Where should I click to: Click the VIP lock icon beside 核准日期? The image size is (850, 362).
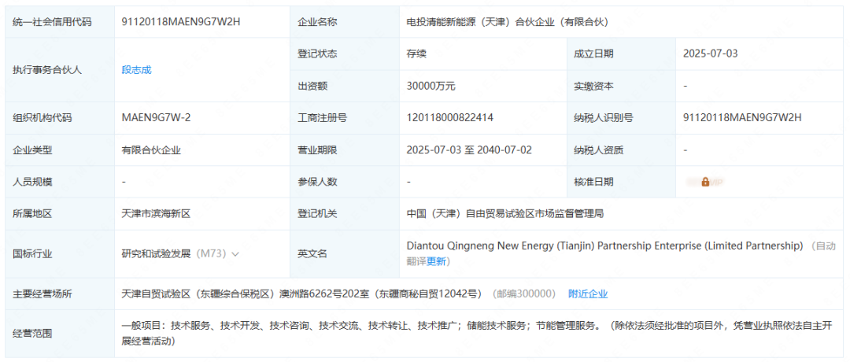(x=705, y=182)
